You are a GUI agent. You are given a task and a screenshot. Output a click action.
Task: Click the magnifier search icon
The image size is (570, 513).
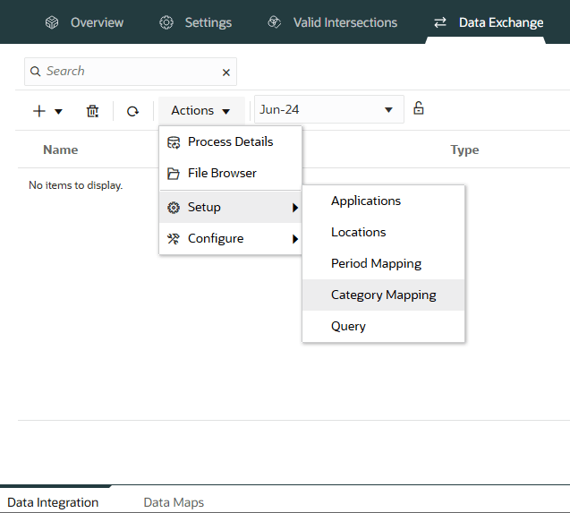pos(34,72)
